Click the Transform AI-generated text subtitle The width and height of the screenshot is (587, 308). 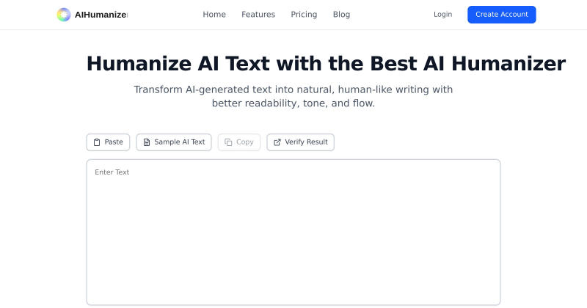(293, 96)
